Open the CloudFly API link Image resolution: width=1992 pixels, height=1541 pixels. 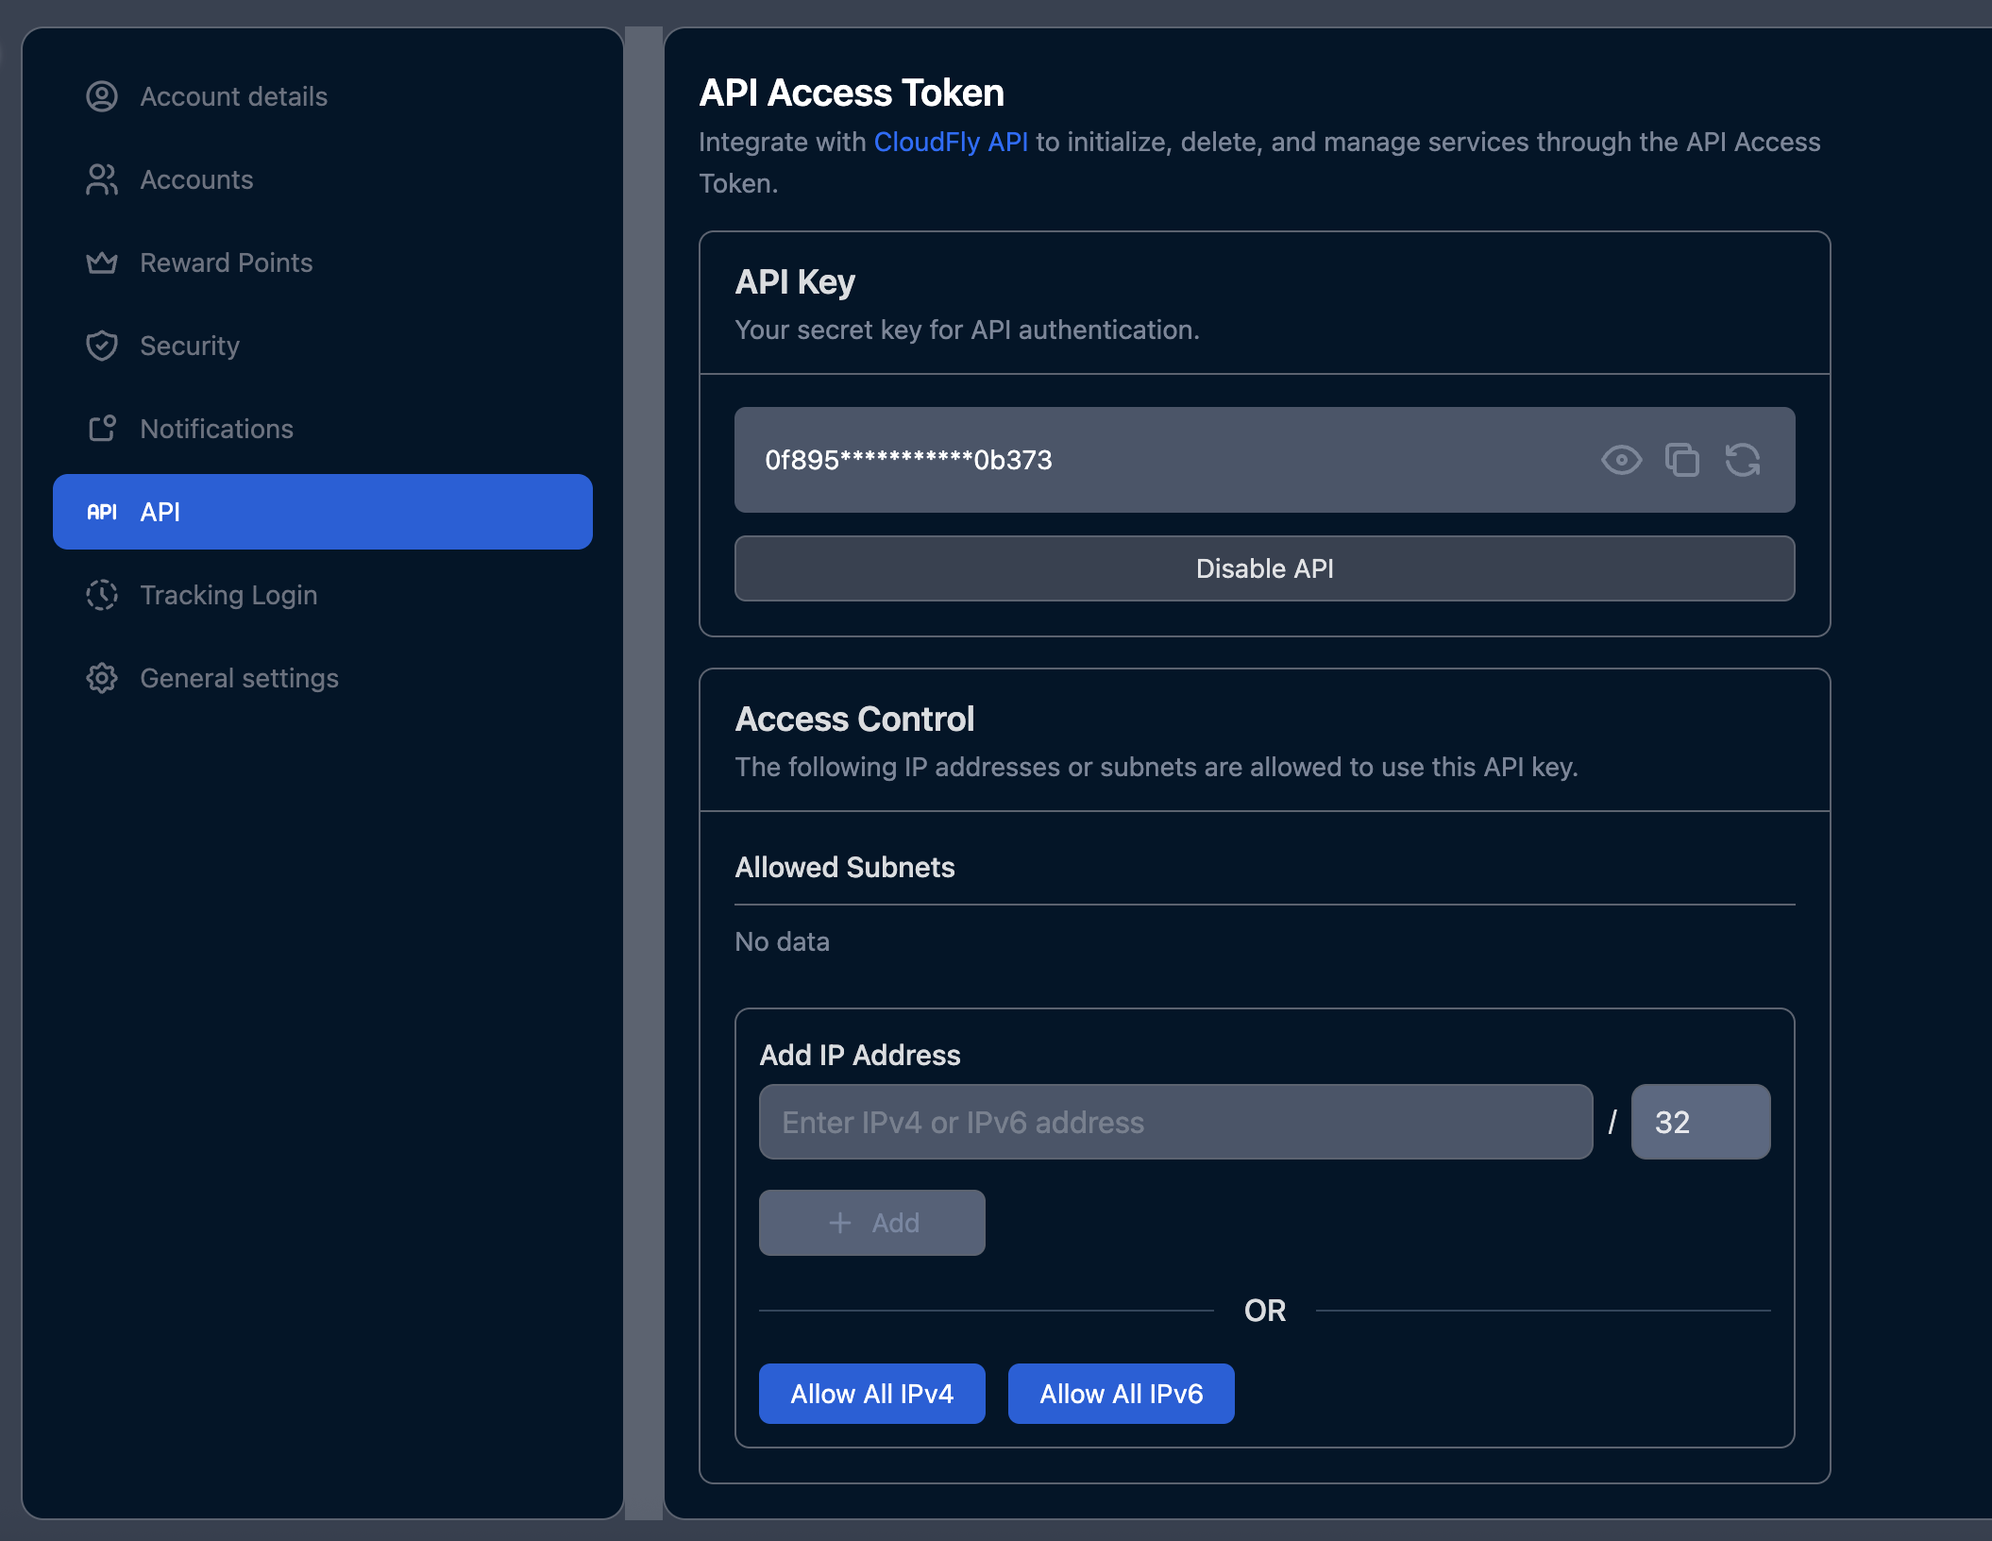[x=950, y=142]
